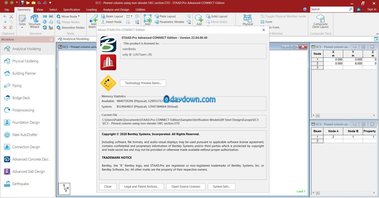This screenshot has width=379, height=198.
Task: Toggle window layout icon at tab bar right
Action: [x=376, y=39]
